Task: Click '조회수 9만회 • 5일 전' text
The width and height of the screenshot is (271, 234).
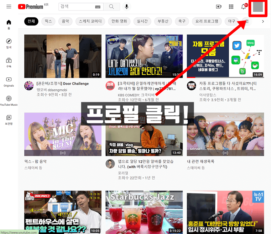Action: tap(54, 95)
